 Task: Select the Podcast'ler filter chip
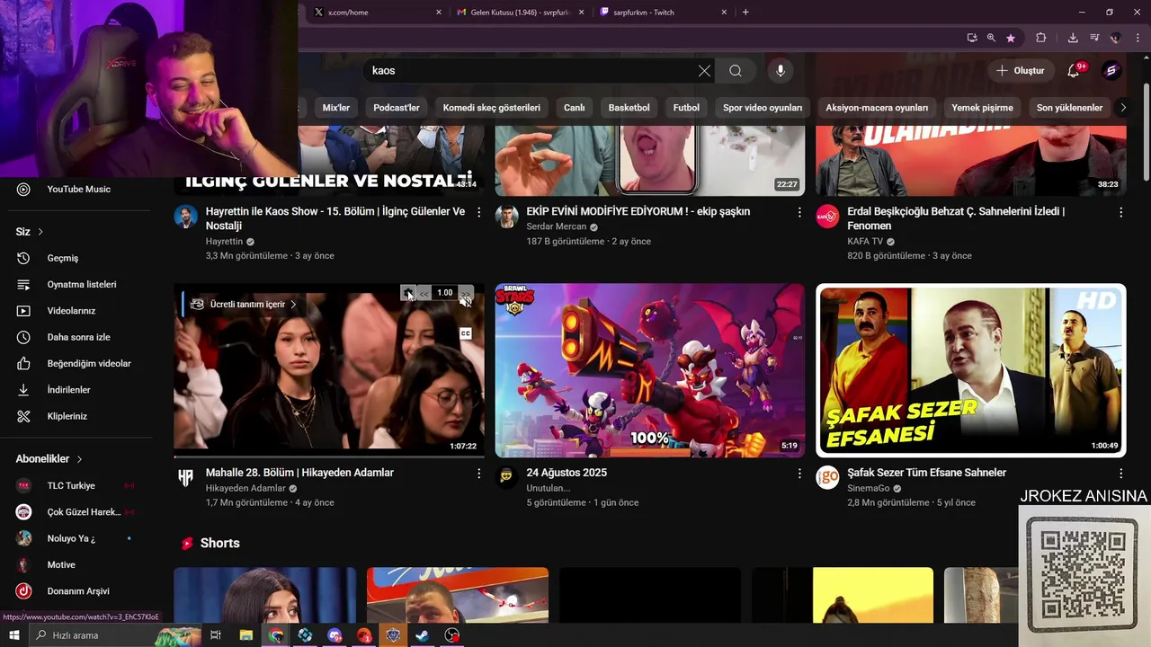pyautogui.click(x=397, y=108)
